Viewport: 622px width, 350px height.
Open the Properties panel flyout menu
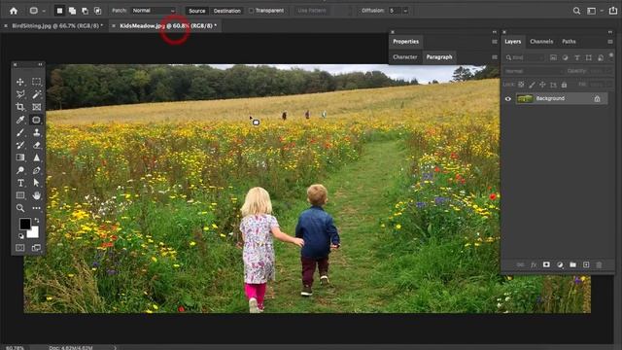(495, 42)
